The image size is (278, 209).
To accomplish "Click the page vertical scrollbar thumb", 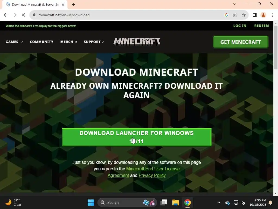I will click(x=276, y=47).
